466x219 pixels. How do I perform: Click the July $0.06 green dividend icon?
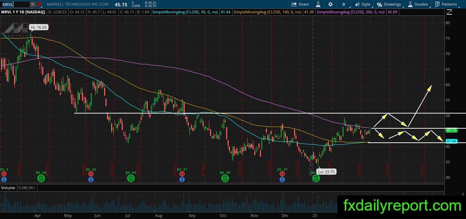[131, 179]
